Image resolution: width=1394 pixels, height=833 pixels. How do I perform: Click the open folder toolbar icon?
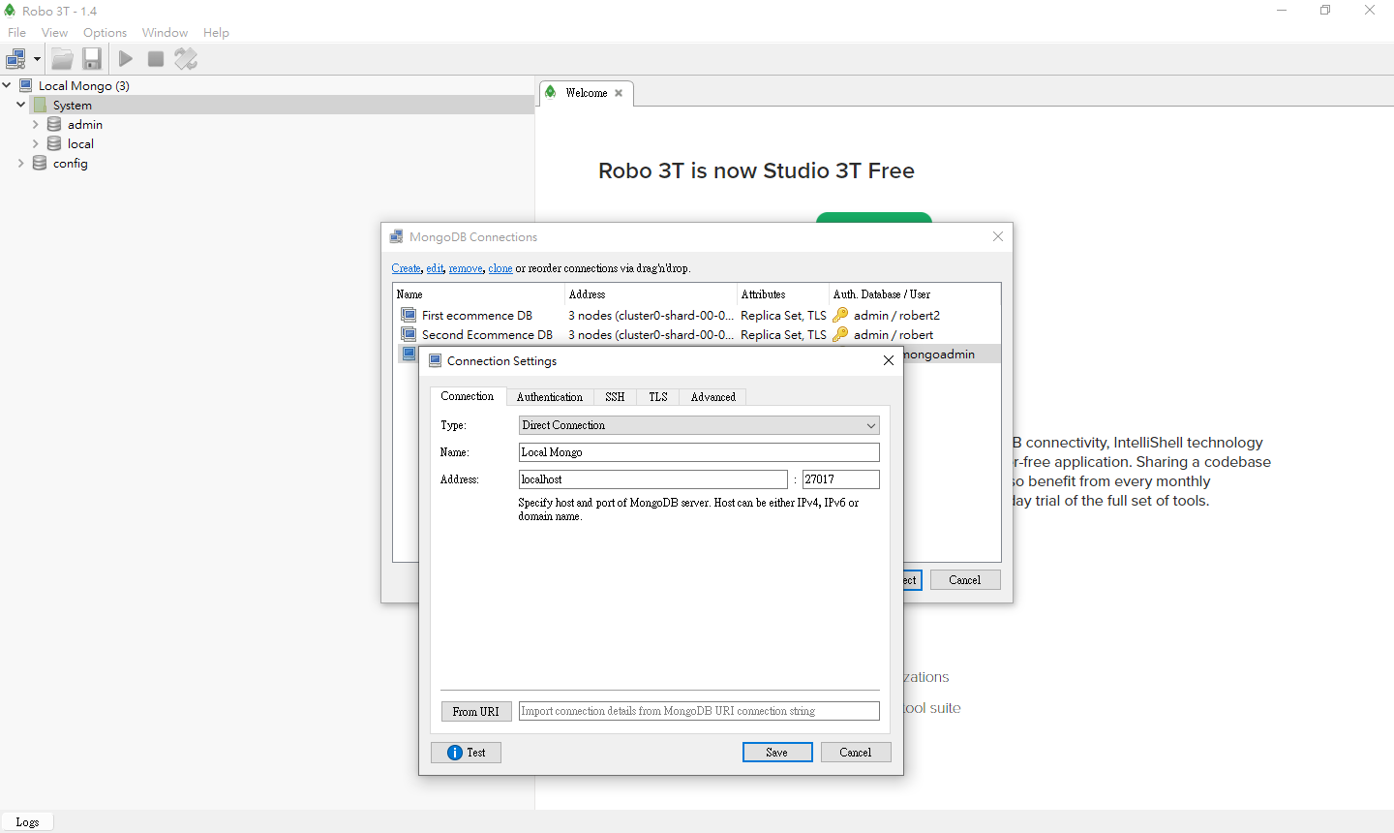pos(62,59)
